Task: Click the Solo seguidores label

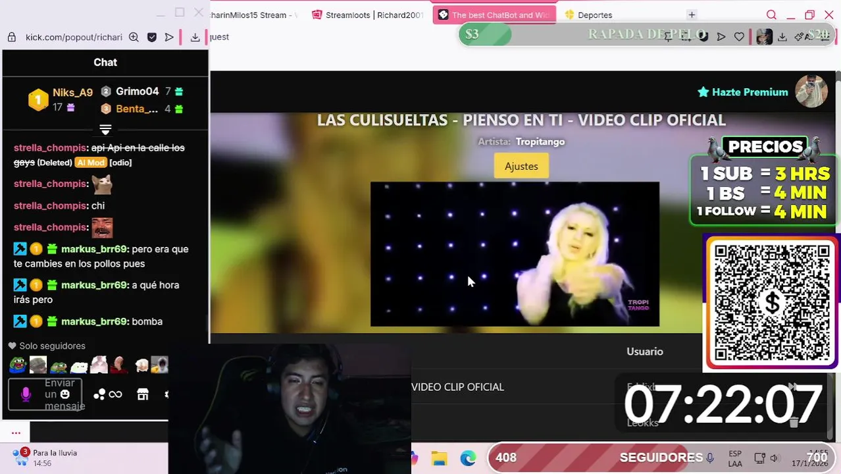Action: [x=52, y=346]
